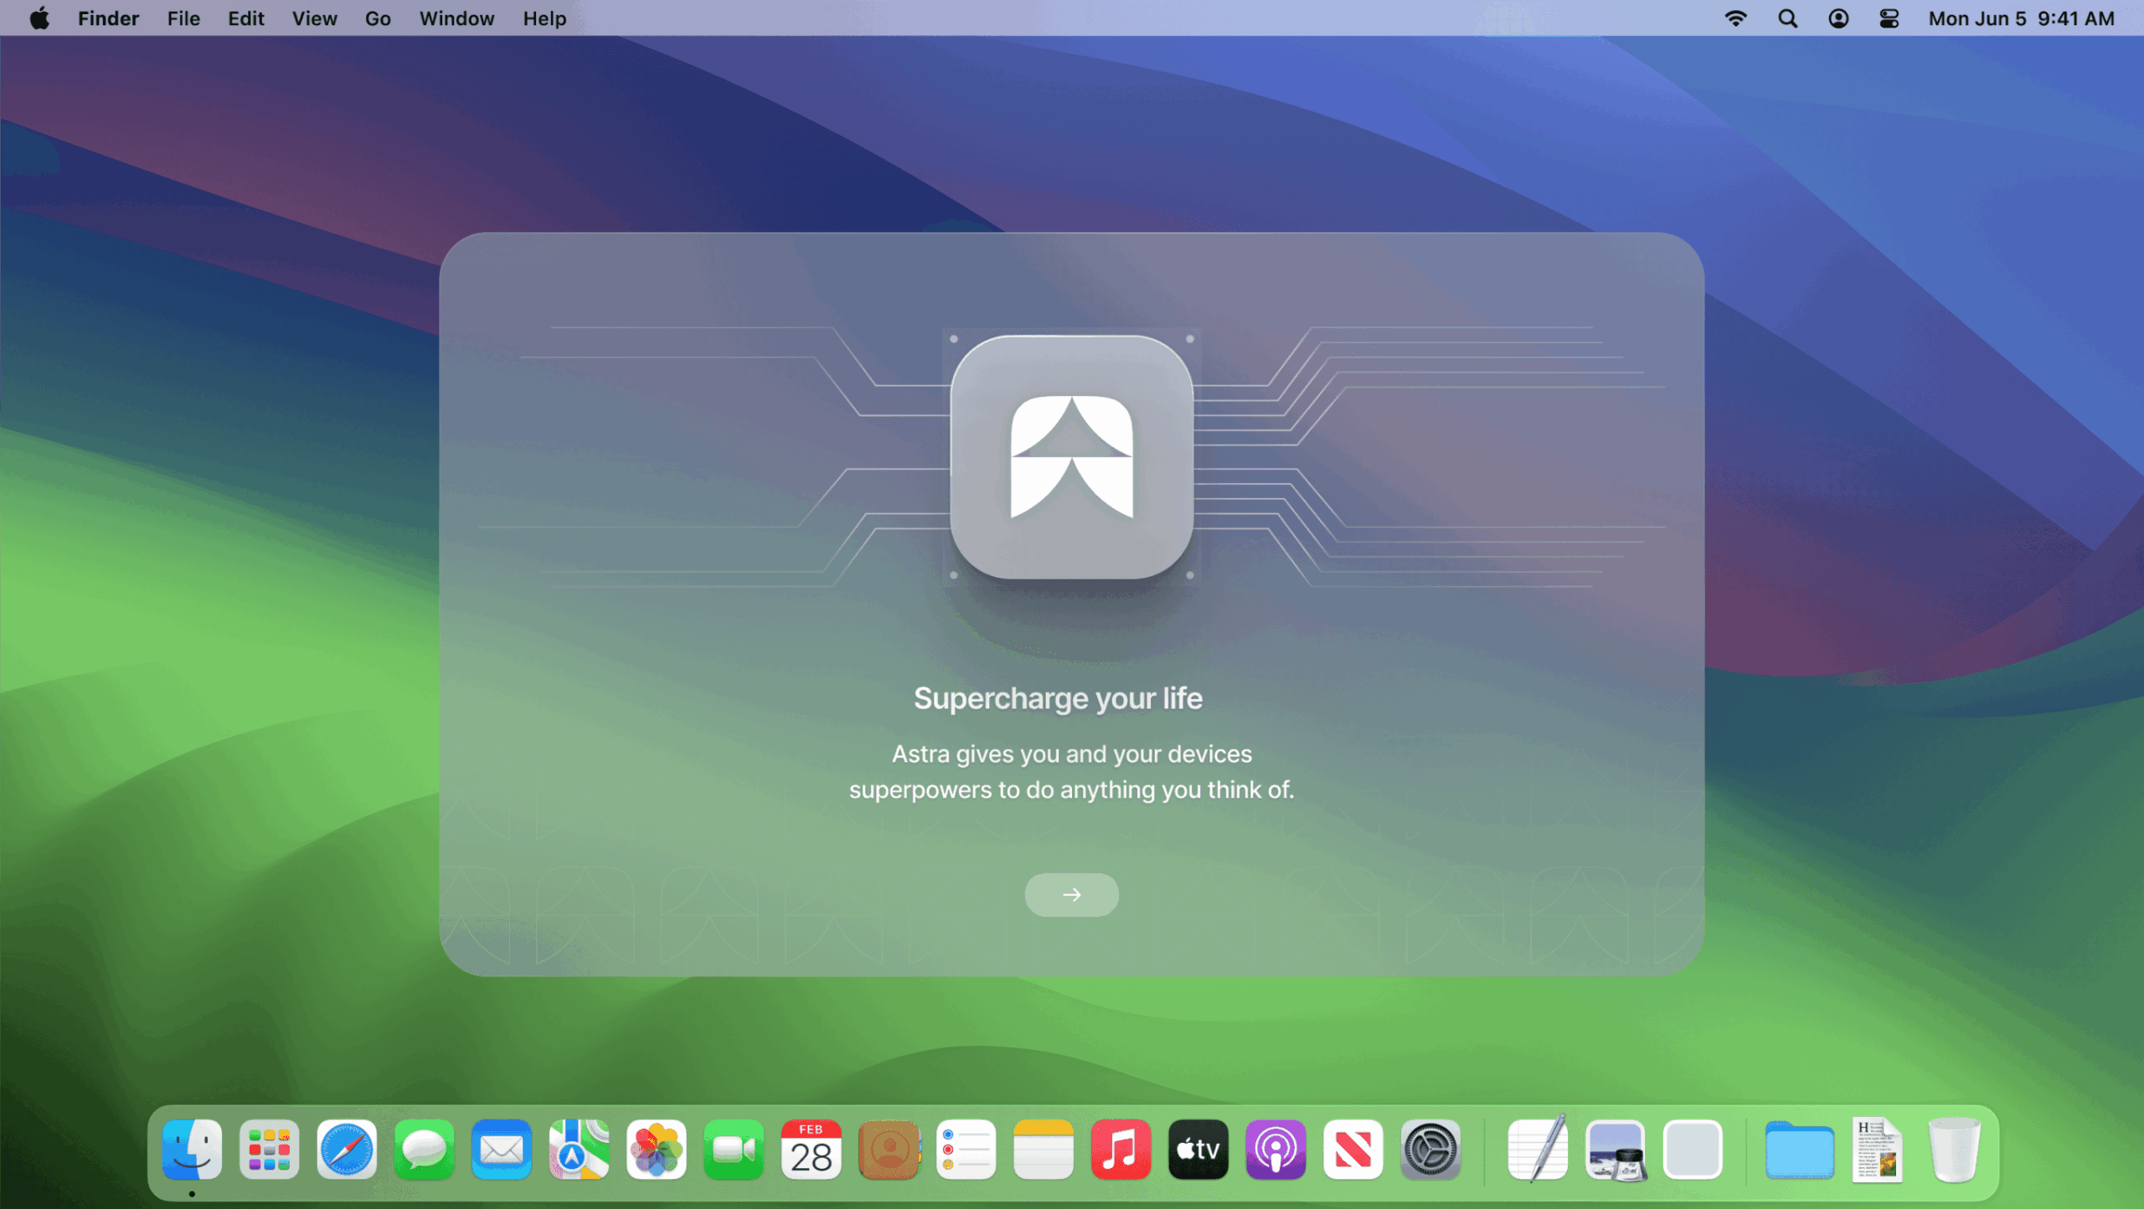Screen dimensions: 2144x1209
Task: Open Control Center in menu bar
Action: point(1889,18)
